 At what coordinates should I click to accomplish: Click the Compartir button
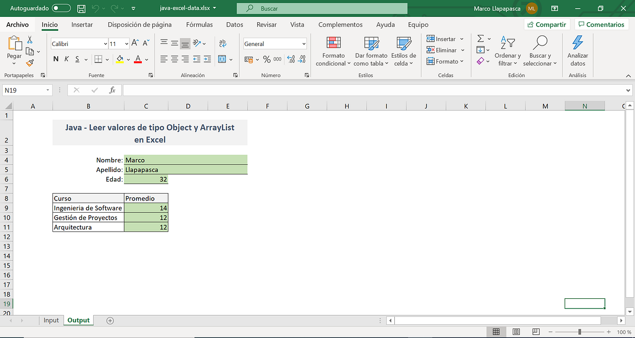point(547,24)
